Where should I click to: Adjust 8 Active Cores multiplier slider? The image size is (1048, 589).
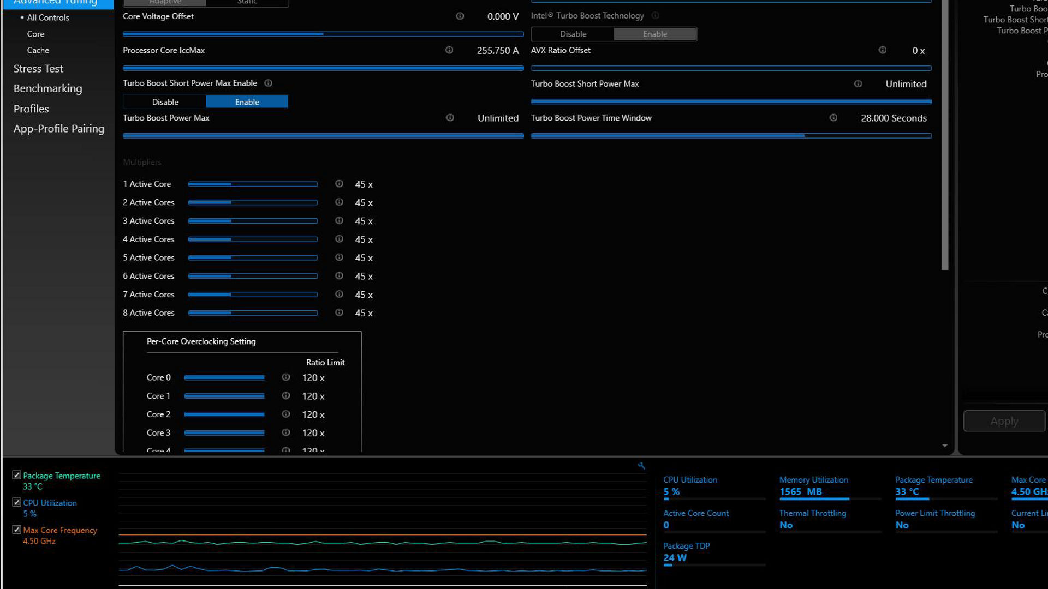click(253, 313)
